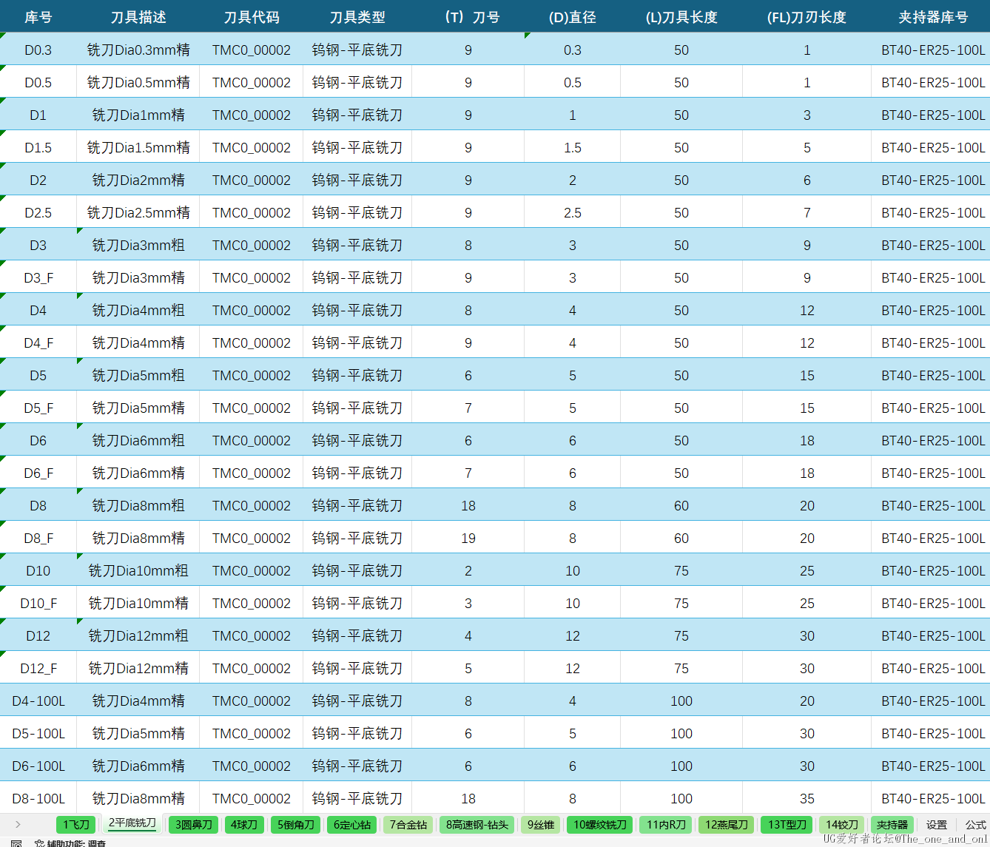Viewport: 990px width, 847px height.
Task: Select the D6-100L library number cell
Action: click(x=38, y=766)
